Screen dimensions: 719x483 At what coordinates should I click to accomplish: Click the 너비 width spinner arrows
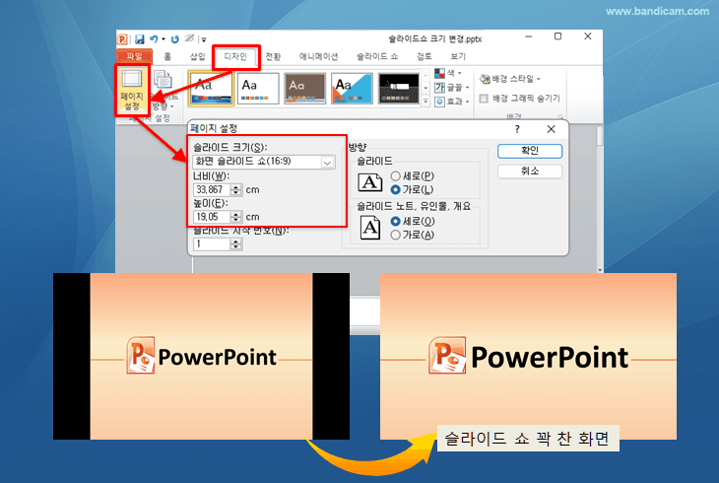tap(235, 189)
